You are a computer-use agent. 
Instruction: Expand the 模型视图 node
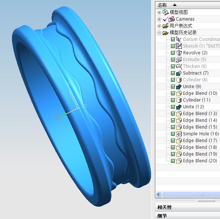coord(159,12)
